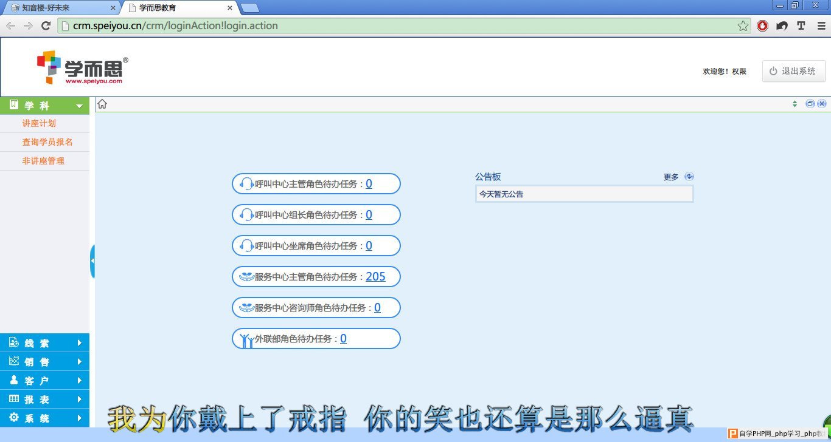Click the refresh icon beside 更多
This screenshot has width=831, height=442.
[689, 177]
